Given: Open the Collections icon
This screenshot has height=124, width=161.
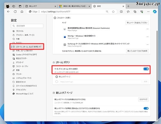Looking at the screenshot, I should [135, 12].
